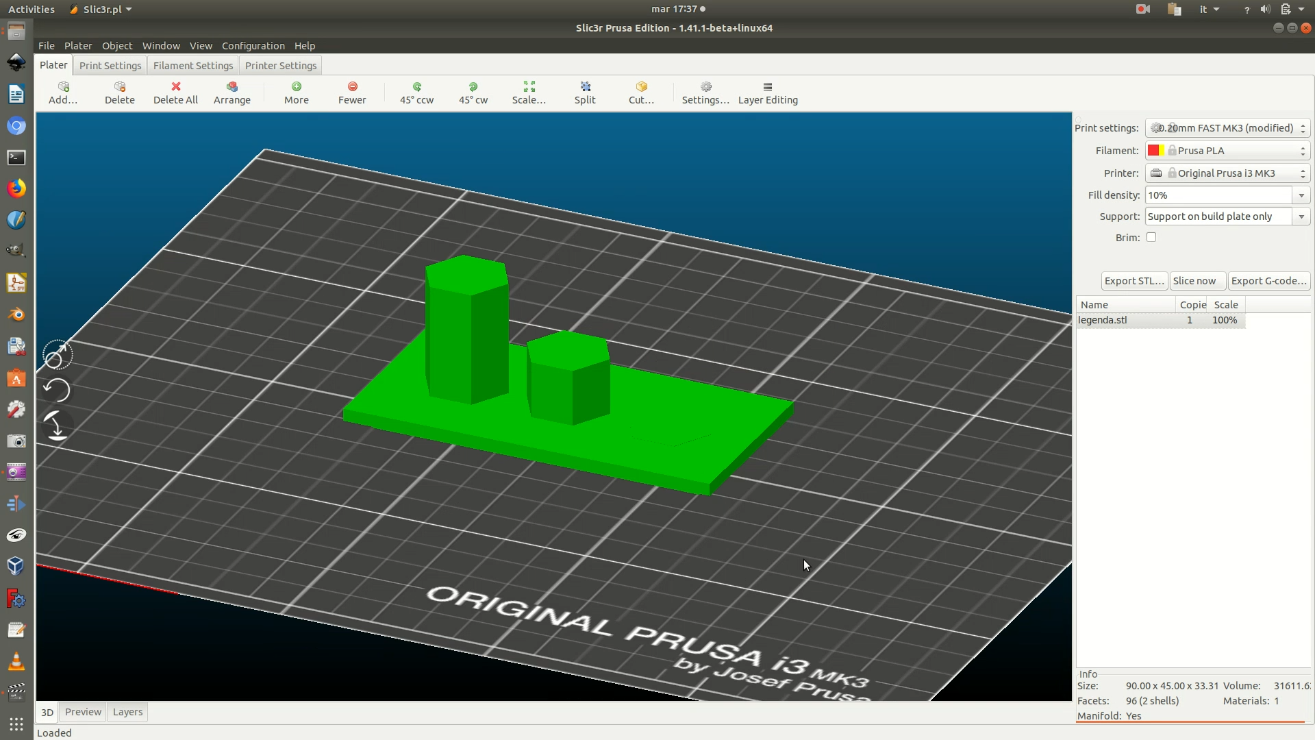Viewport: 1315px width, 740px height.
Task: Switch to Printer Settings tab
Action: click(x=281, y=66)
